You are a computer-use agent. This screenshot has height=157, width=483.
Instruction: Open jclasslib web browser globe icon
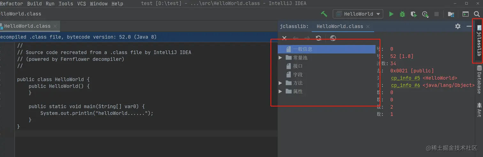[333, 38]
